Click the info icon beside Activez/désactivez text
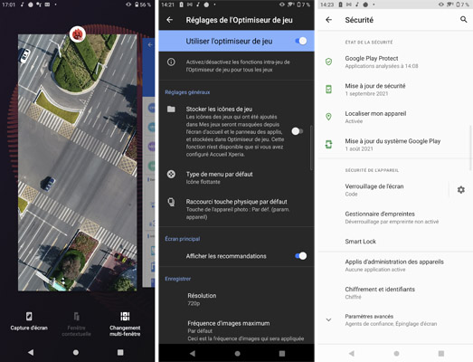Viewport: 473px width, 362px height. click(x=171, y=62)
